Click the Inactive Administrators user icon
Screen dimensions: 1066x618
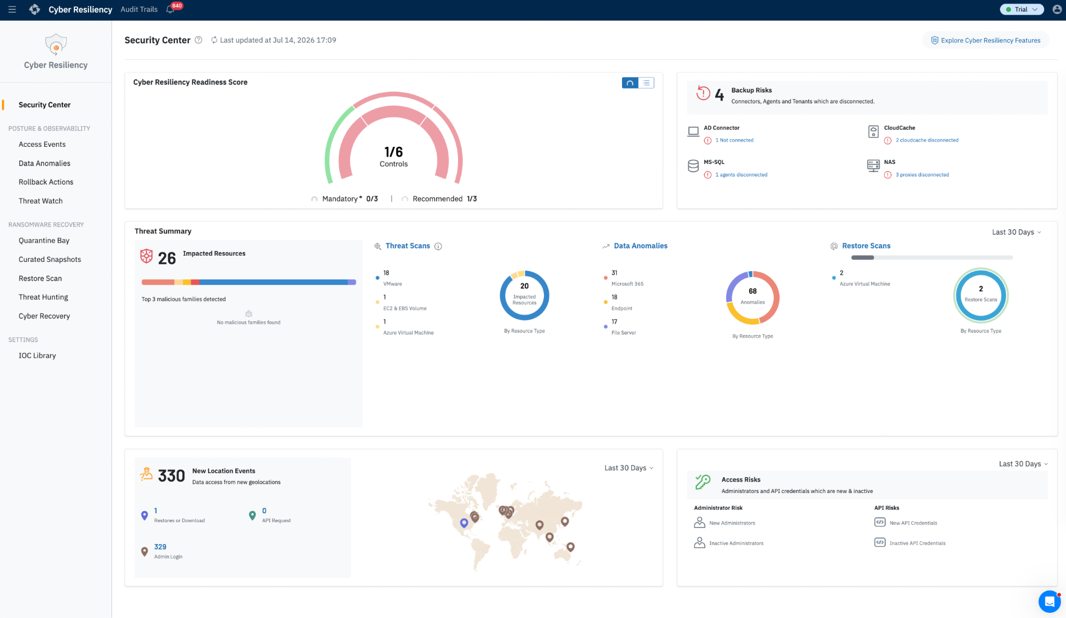(700, 543)
